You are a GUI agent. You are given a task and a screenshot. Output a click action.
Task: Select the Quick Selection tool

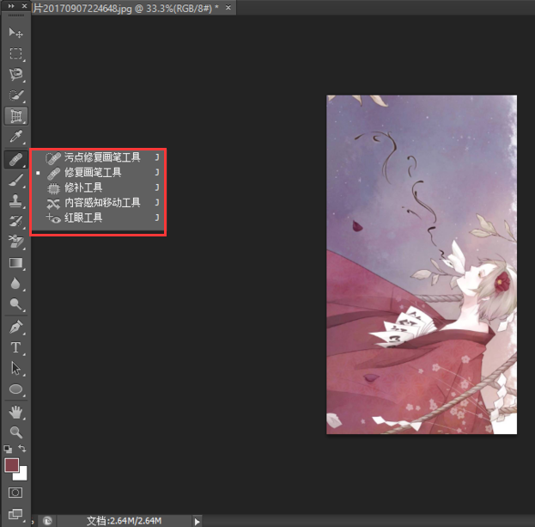point(15,95)
